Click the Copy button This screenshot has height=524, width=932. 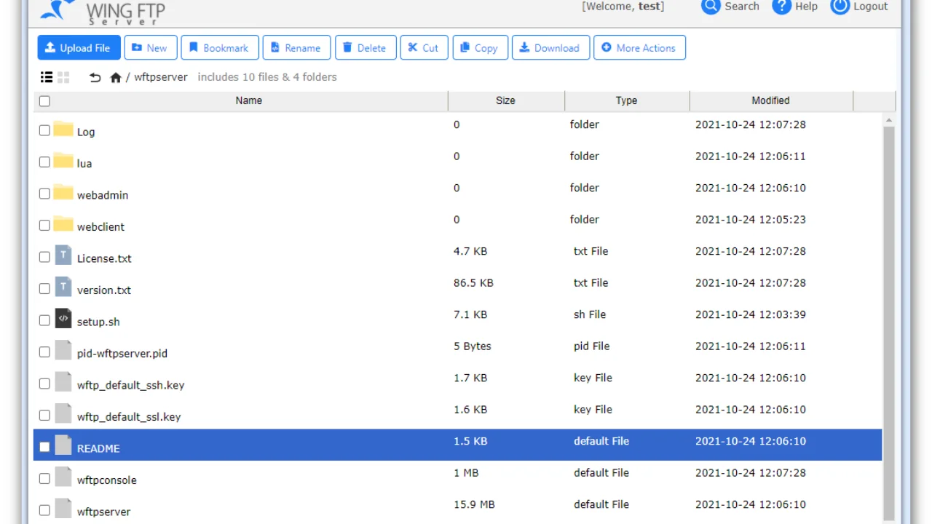pyautogui.click(x=480, y=47)
